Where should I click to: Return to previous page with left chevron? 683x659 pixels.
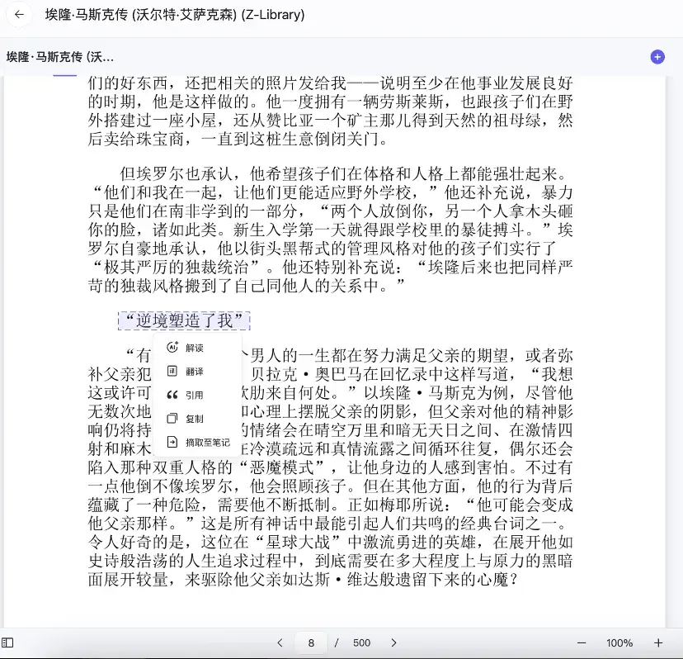[280, 642]
